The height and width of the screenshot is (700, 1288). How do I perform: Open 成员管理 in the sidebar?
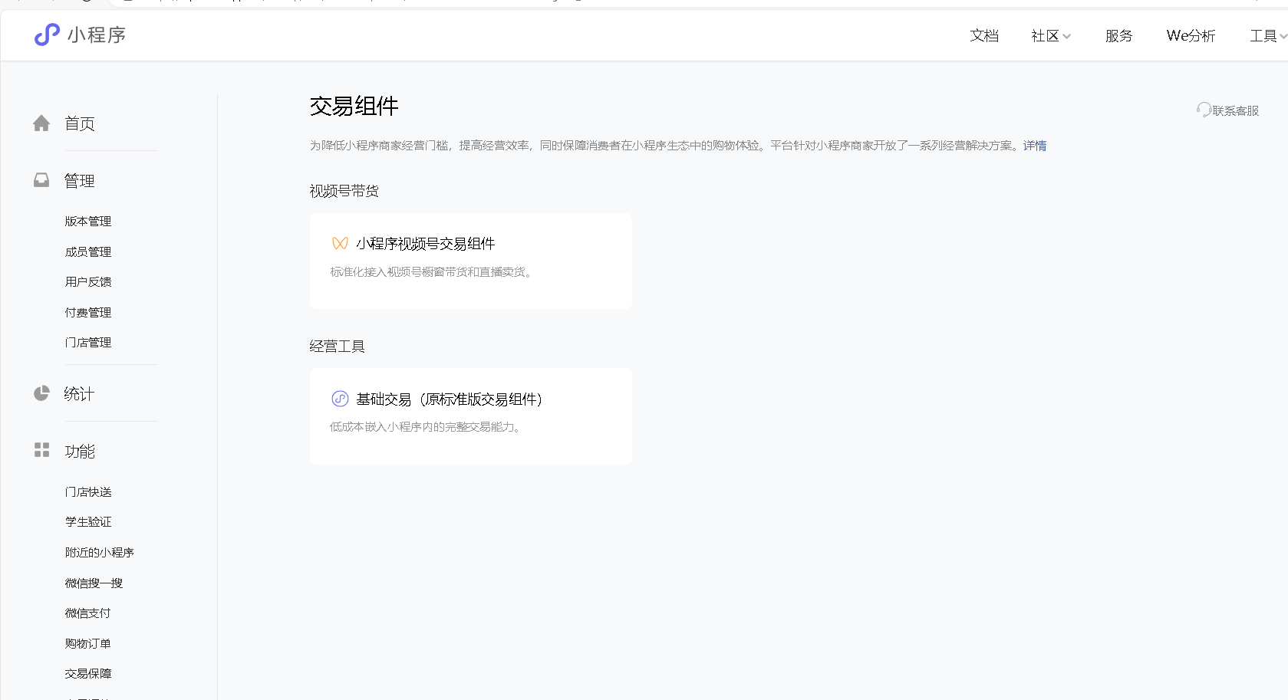coord(88,251)
